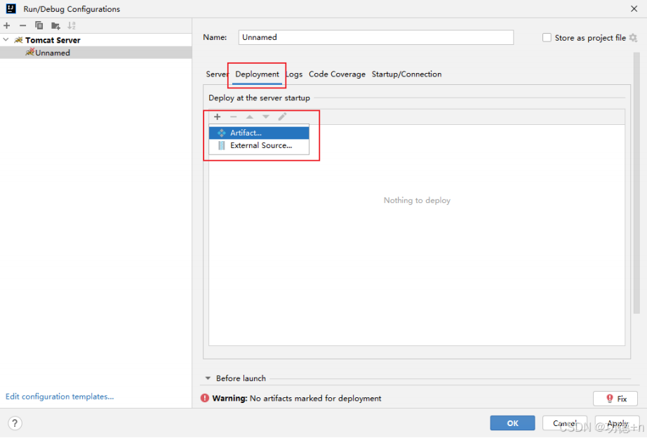647x438 pixels.
Task: Edit deployment item with pencil icon
Action: pos(282,117)
